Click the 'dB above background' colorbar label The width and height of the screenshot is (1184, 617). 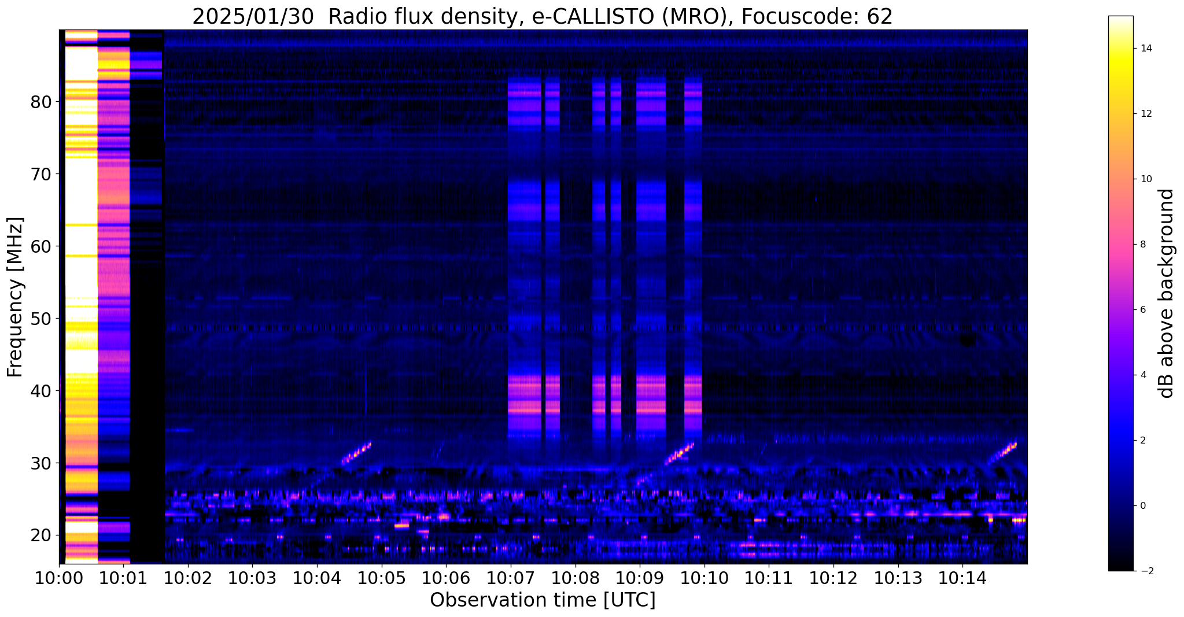(1167, 293)
